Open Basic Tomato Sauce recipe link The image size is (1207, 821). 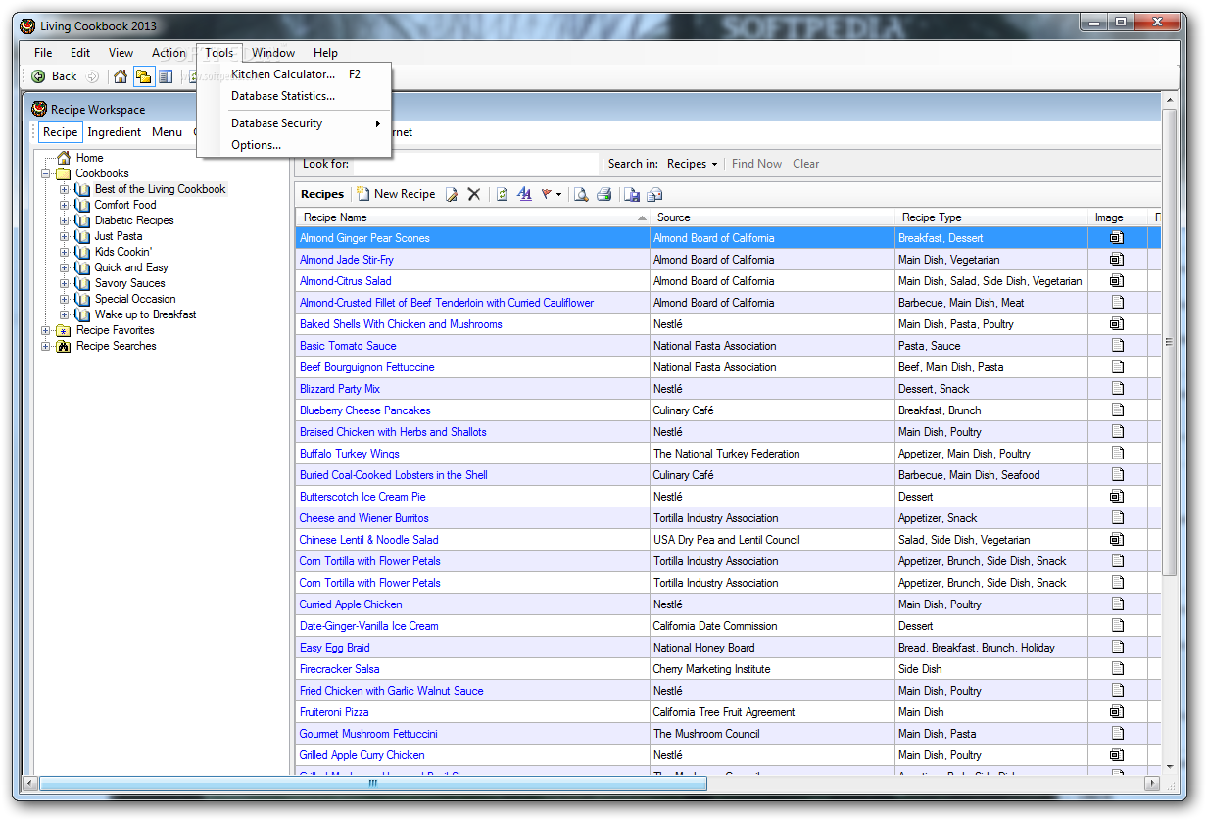(x=348, y=346)
